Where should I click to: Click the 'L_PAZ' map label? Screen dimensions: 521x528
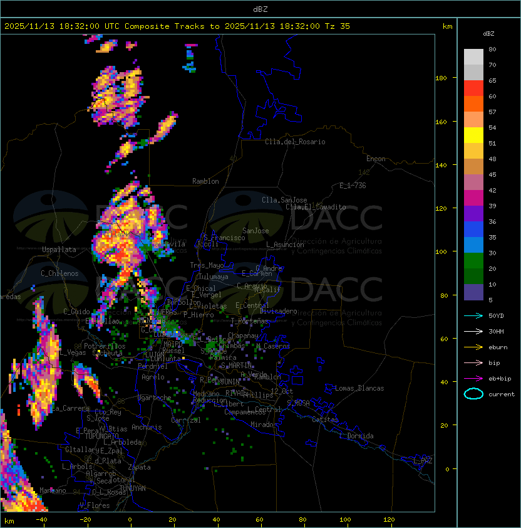(423, 461)
